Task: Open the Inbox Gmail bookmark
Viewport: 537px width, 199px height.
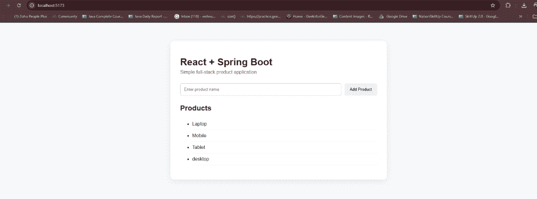Action: [195, 16]
